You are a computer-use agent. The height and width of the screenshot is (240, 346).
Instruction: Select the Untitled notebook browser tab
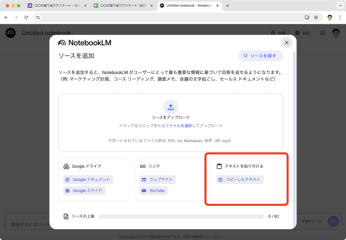[189, 5]
